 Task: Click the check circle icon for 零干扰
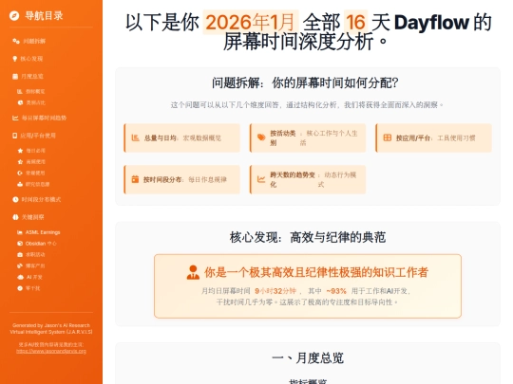(x=20, y=288)
